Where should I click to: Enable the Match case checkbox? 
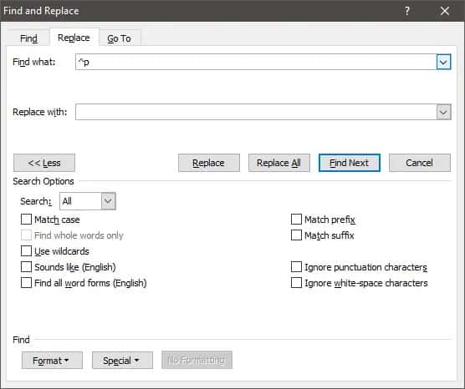tap(26, 220)
